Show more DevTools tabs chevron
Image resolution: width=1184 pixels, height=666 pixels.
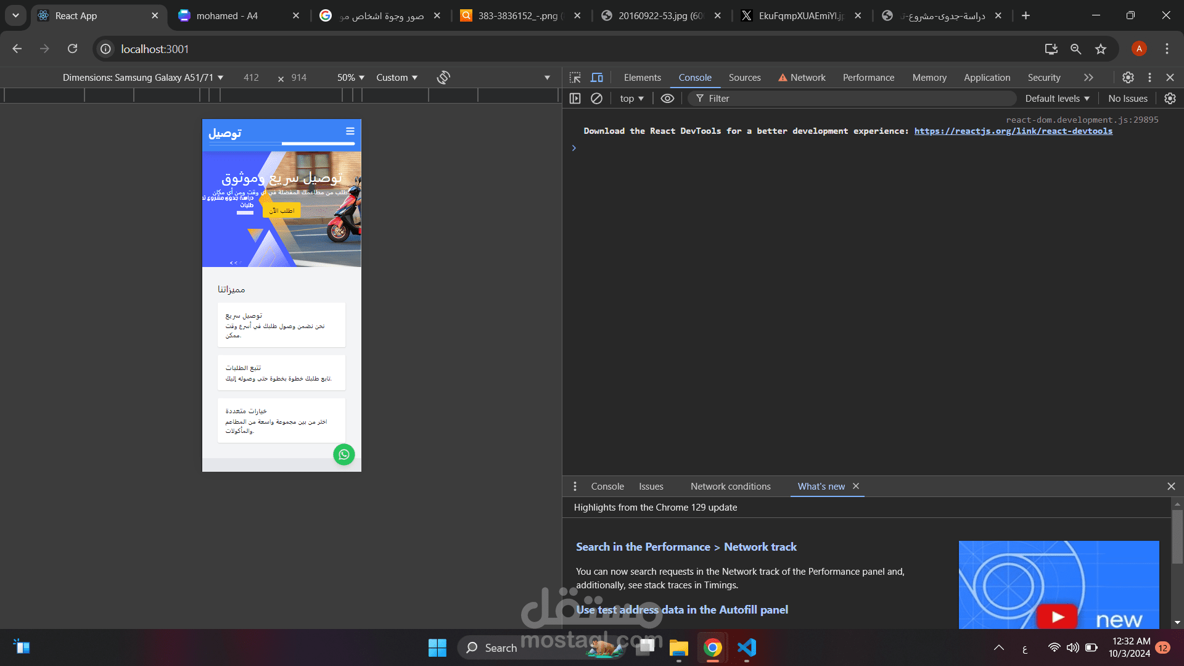point(1088,78)
